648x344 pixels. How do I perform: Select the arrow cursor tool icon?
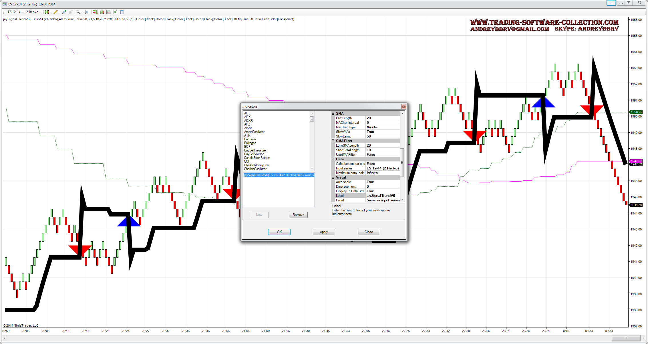(78, 12)
